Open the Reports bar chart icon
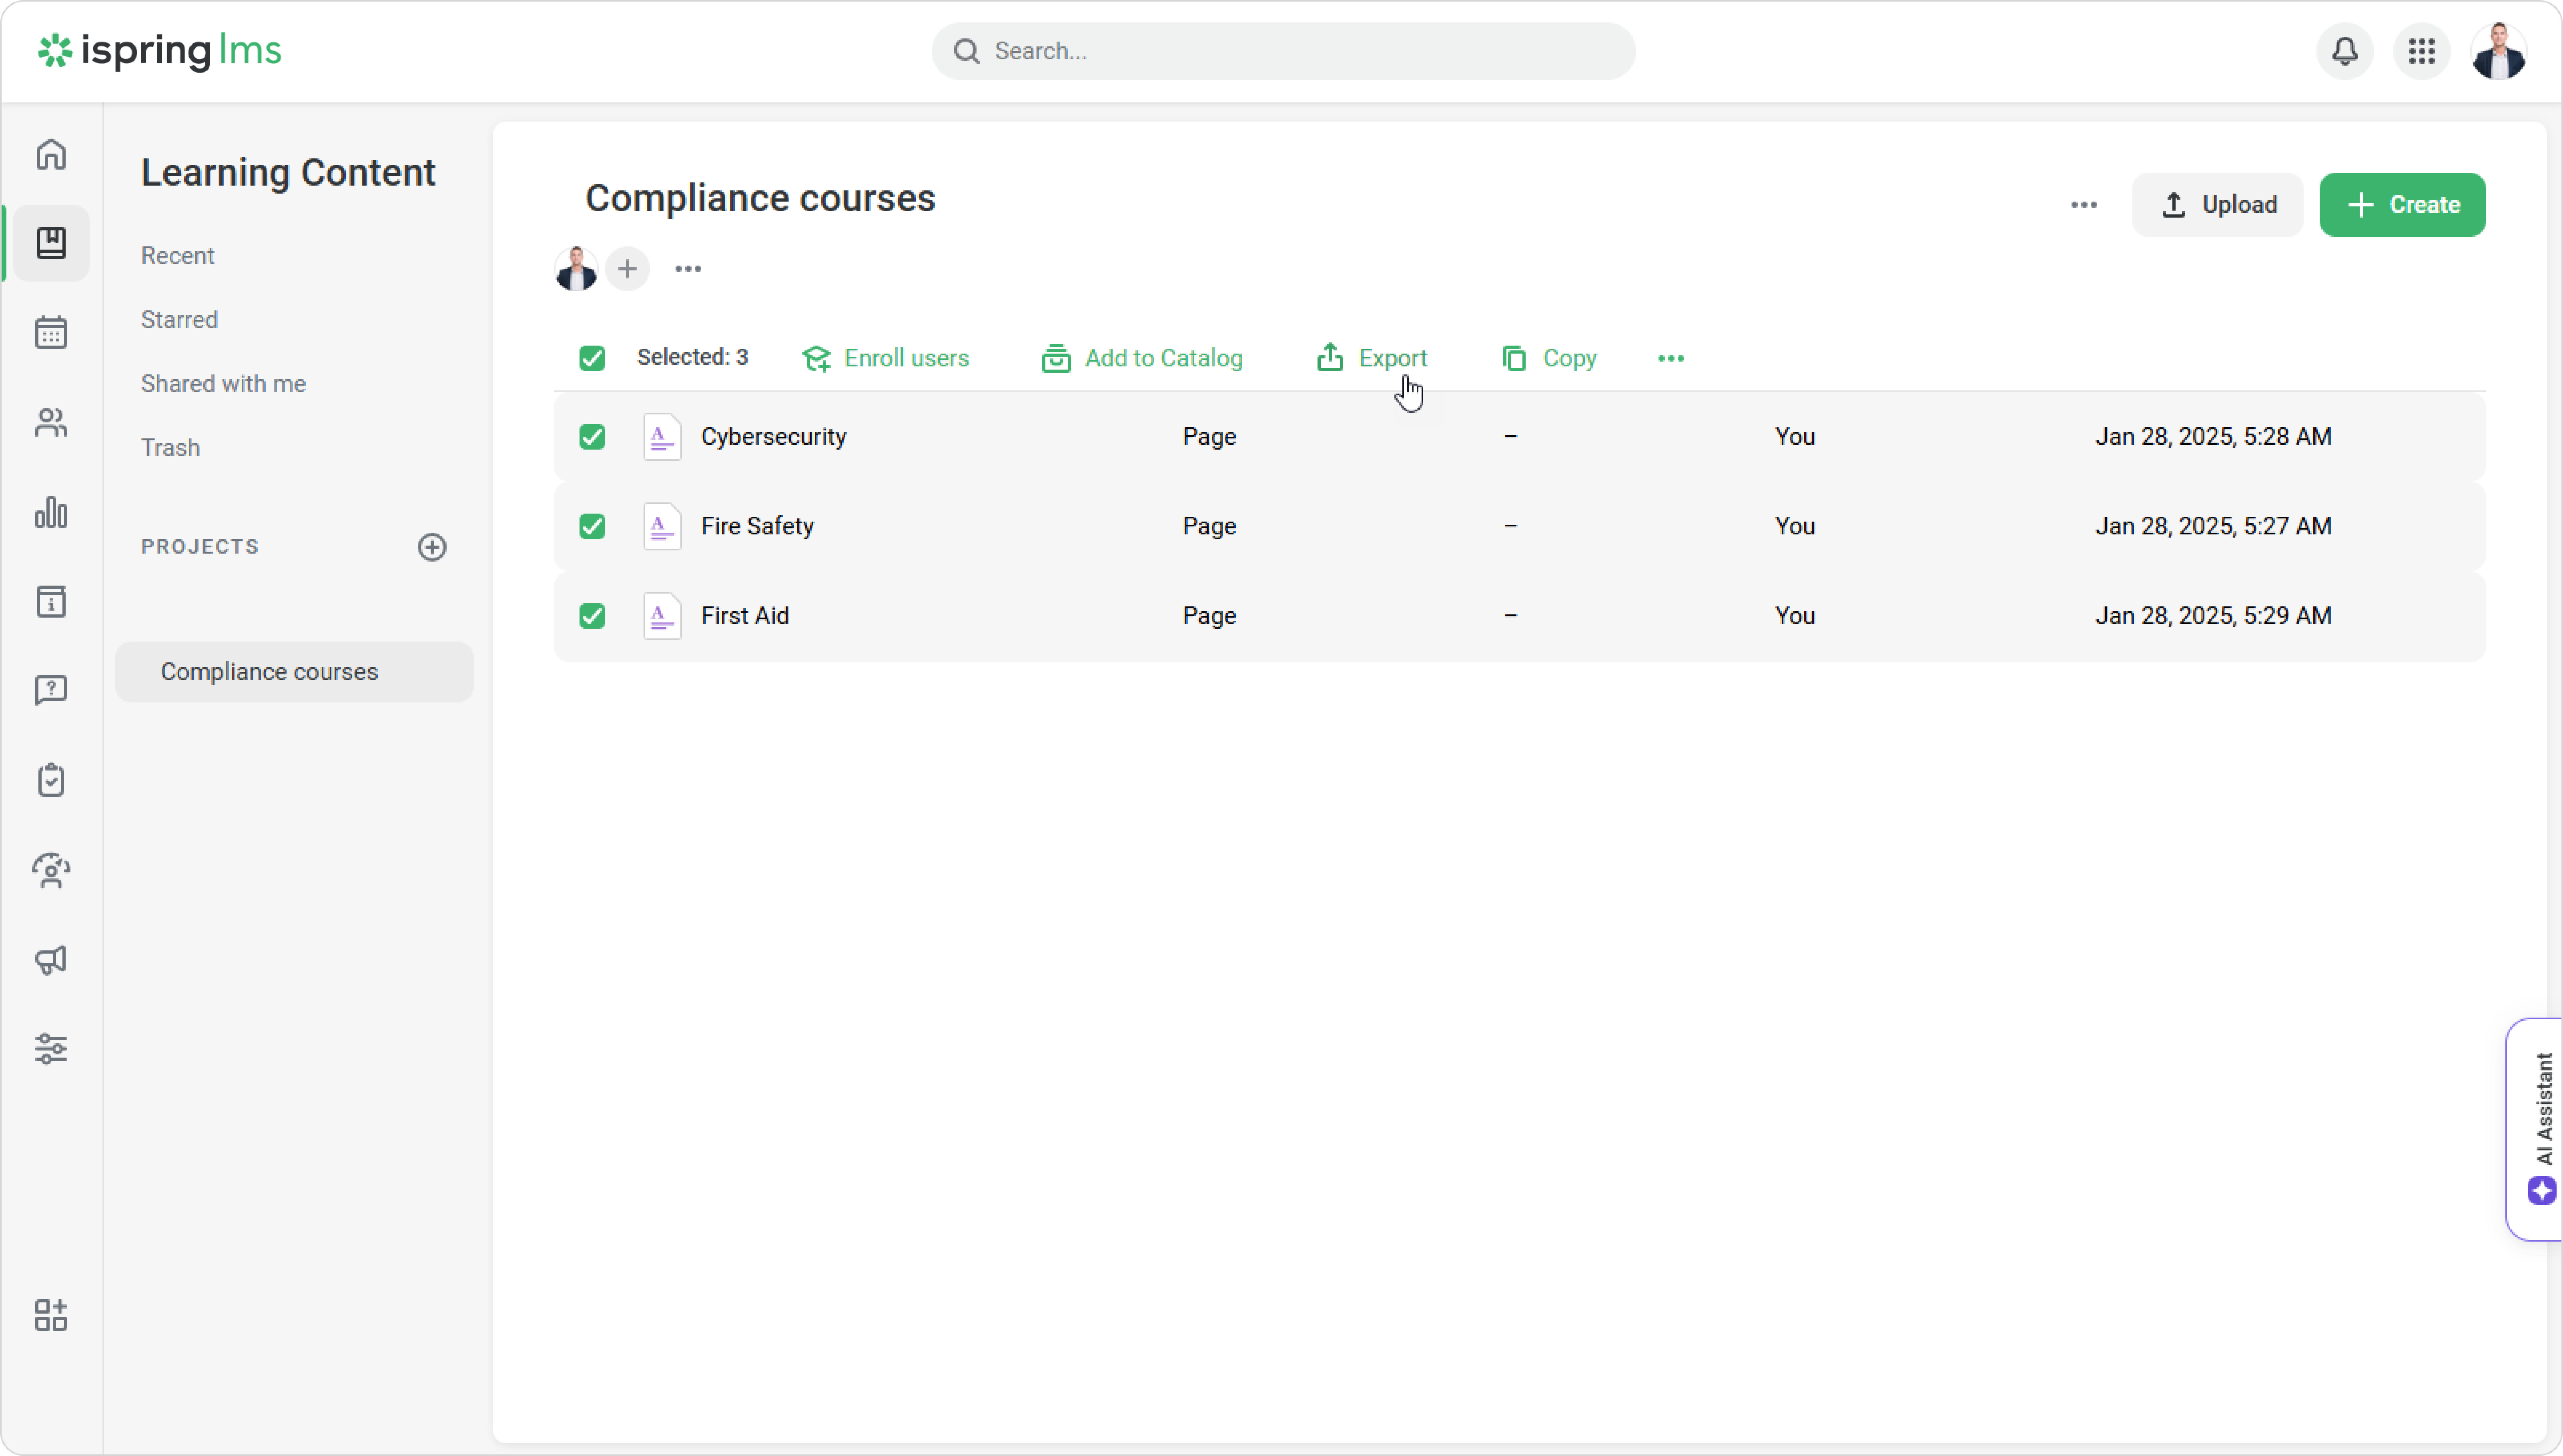This screenshot has height=1456, width=2563. [51, 512]
